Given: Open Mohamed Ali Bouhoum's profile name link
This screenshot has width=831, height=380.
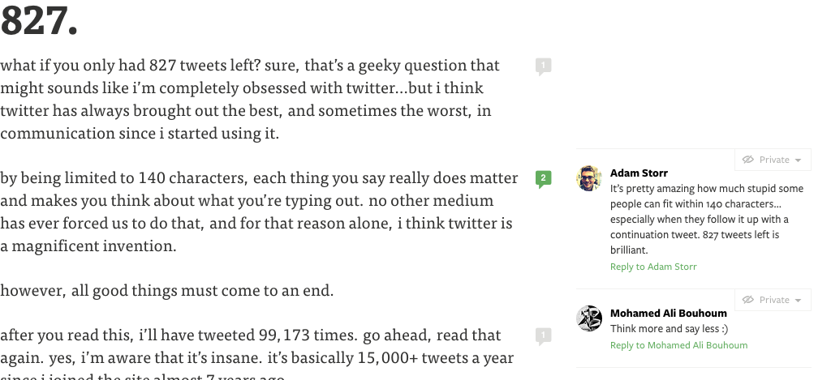Looking at the screenshot, I should pyautogui.click(x=668, y=313).
